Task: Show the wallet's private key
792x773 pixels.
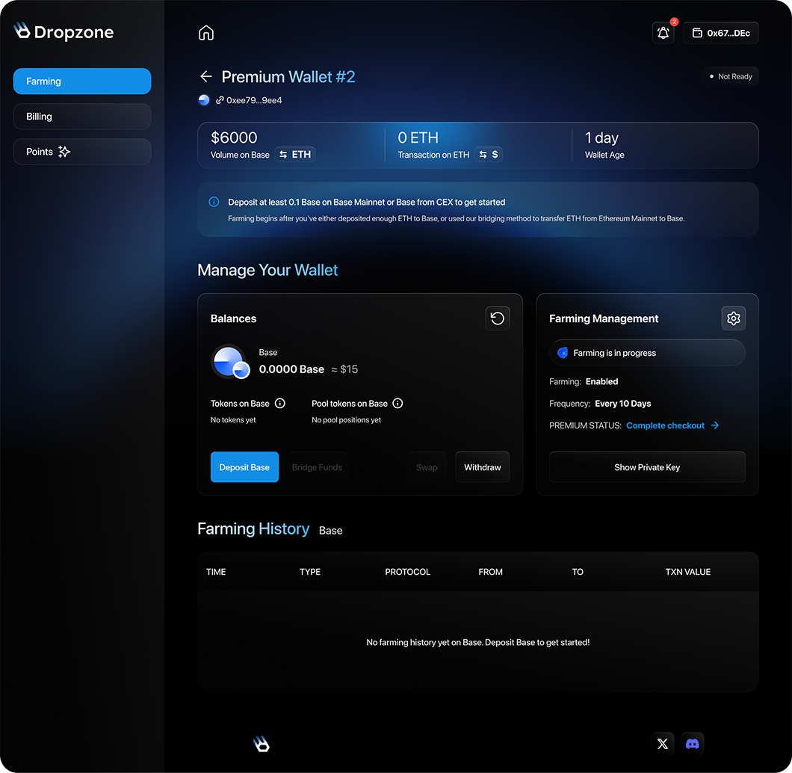Action: (x=647, y=466)
